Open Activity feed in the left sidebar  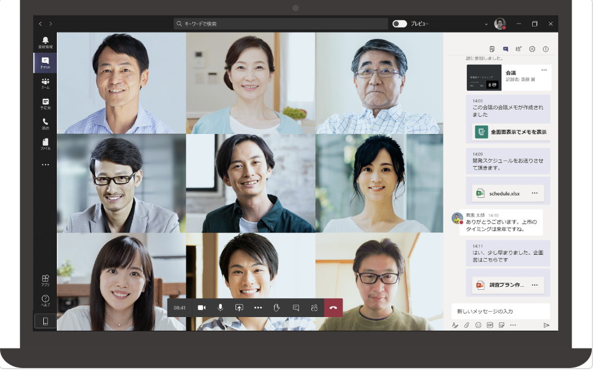[46, 42]
